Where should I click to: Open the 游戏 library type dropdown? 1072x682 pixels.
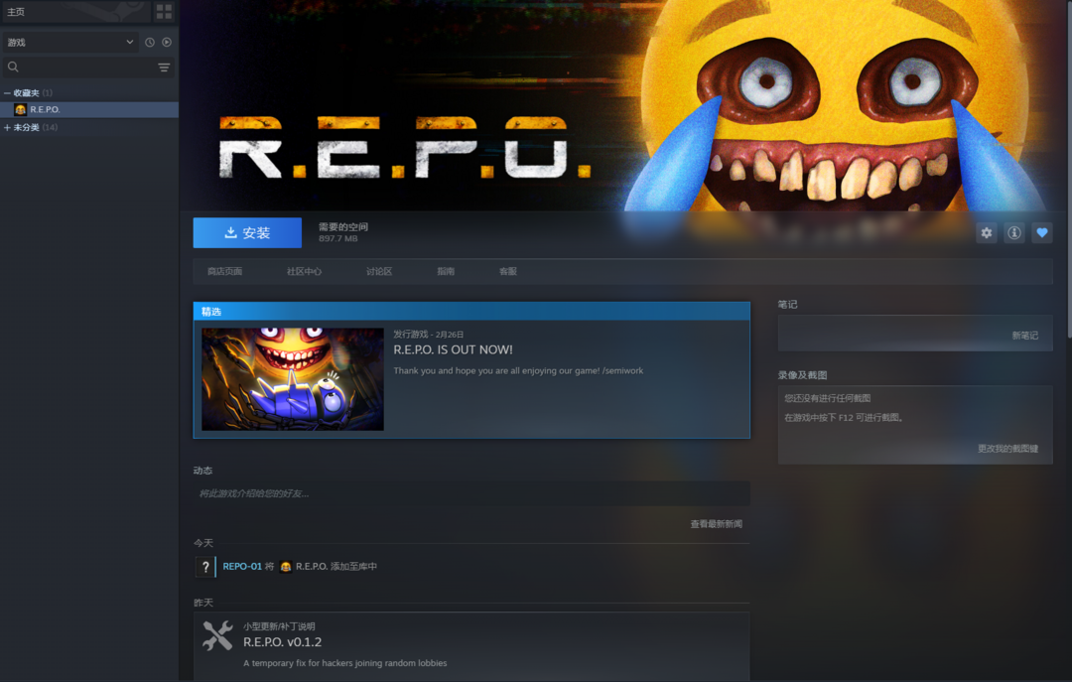tap(69, 43)
